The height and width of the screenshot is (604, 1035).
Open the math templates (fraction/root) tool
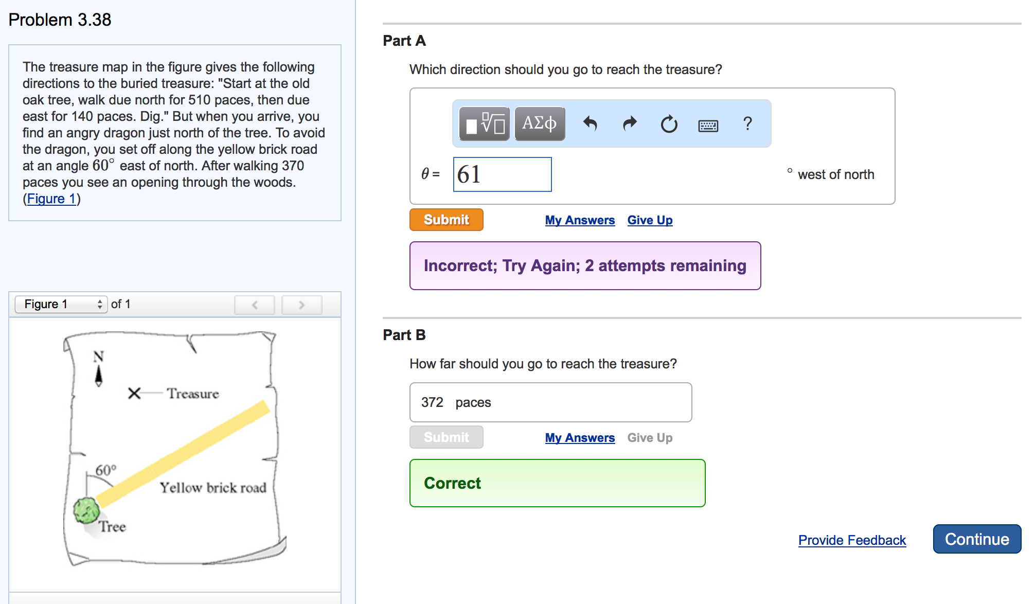pos(484,124)
